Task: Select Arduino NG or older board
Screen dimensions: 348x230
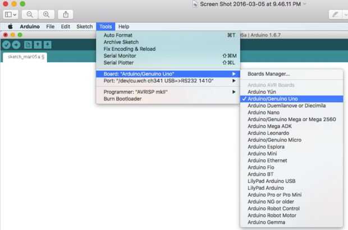Action: tap(292, 202)
